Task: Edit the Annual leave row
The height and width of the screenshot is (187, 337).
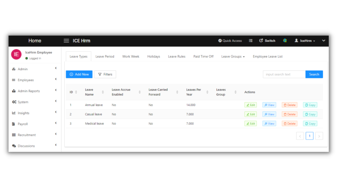Action: (251, 105)
